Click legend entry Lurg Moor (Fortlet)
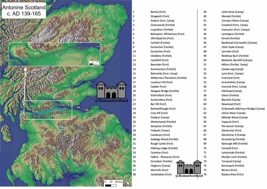The height and width of the screenshot is (189, 267). pyautogui.click(x=162, y=29)
